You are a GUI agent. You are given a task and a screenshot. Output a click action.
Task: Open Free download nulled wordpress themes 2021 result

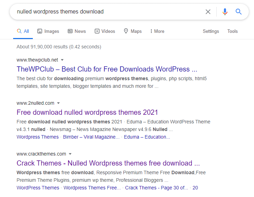pyautogui.click(x=87, y=112)
